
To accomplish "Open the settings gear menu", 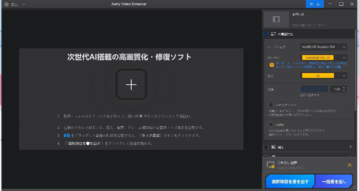I will [x=7, y=4].
